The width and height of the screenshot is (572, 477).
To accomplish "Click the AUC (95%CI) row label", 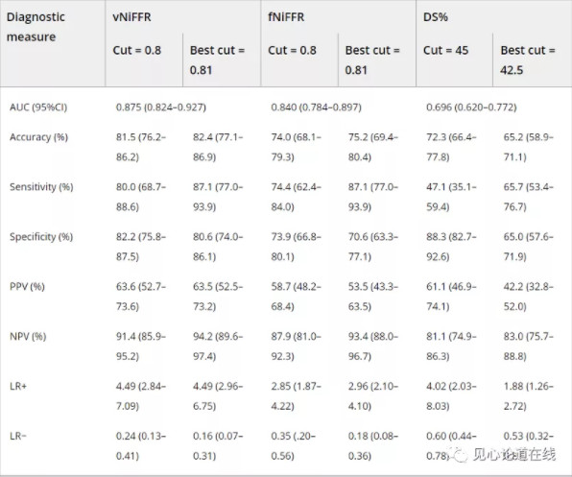I will pyautogui.click(x=38, y=107).
